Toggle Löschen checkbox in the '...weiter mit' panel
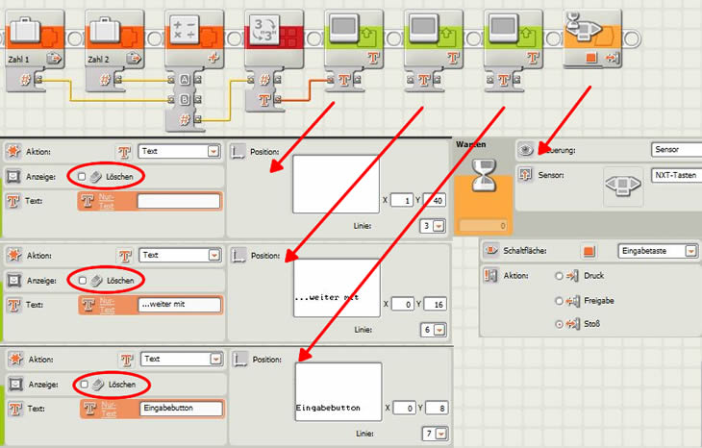This screenshot has height=448, width=702. click(x=83, y=281)
